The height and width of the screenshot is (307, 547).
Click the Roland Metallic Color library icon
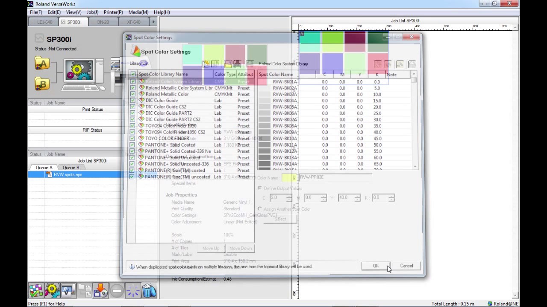[141, 94]
